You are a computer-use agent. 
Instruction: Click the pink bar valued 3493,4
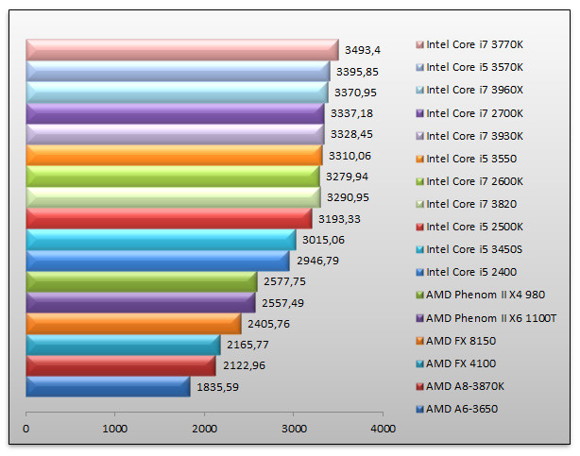coord(182,50)
